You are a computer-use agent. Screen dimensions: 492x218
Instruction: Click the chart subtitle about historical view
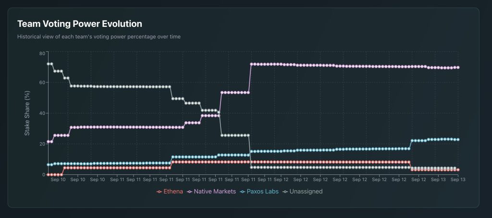coord(99,36)
